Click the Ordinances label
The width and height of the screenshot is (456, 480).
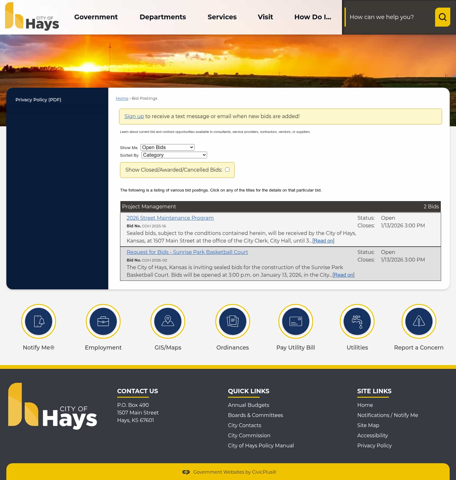[232, 347]
